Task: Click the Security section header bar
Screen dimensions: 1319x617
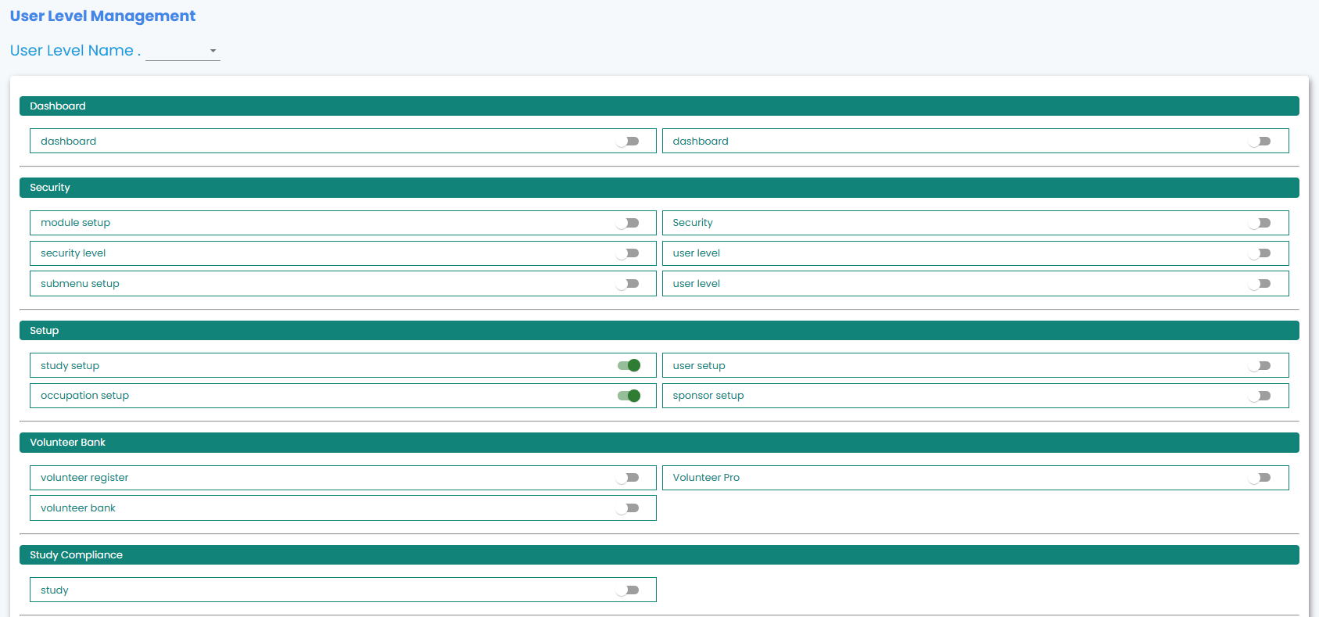Action: pyautogui.click(x=659, y=188)
